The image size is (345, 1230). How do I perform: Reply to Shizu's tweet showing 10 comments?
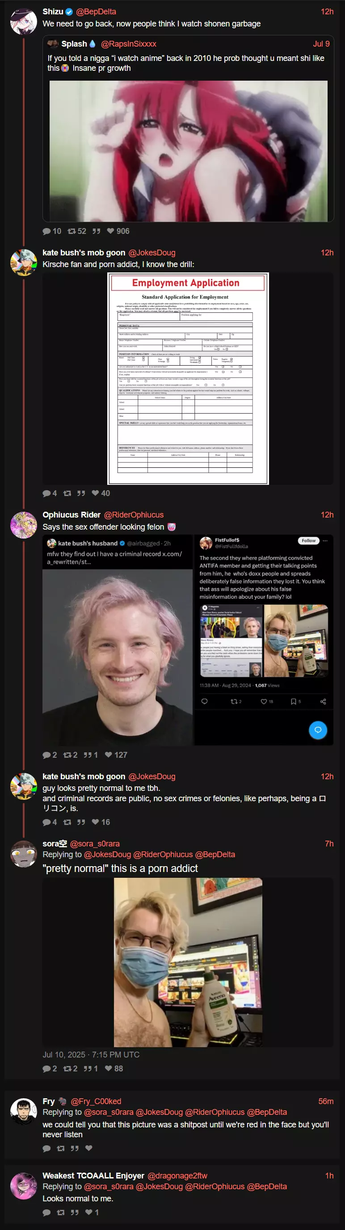pyautogui.click(x=51, y=231)
